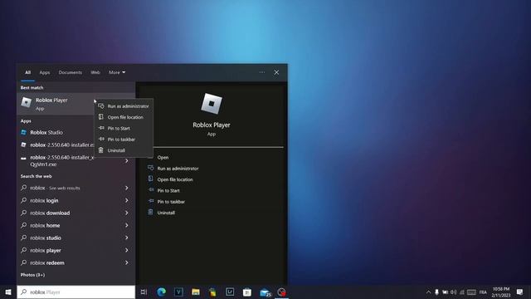Show hidden system tray icons

428,292
